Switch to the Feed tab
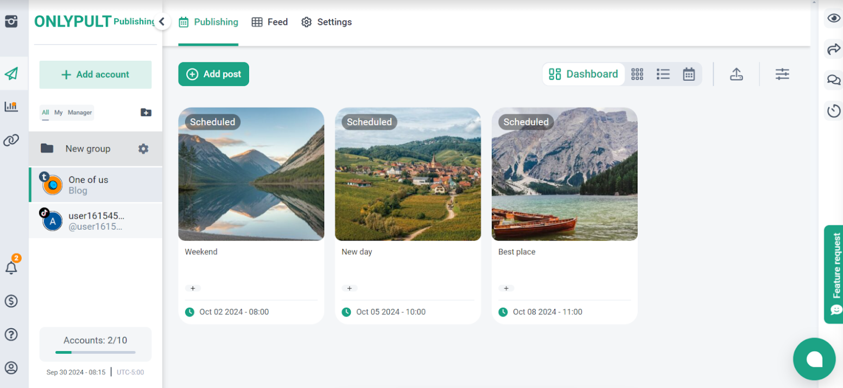 click(x=270, y=22)
